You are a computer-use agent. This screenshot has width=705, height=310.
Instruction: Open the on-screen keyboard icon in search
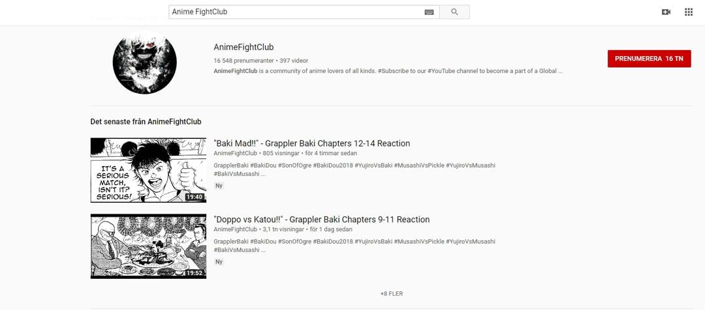click(429, 12)
